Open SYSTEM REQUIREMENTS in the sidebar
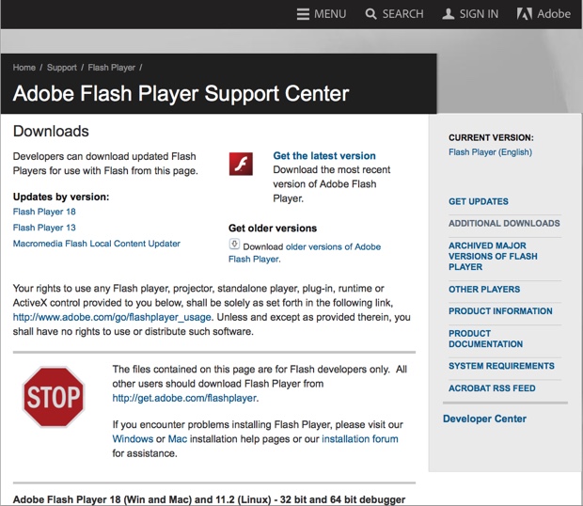Screen dimensions: 583x506 tap(501, 366)
